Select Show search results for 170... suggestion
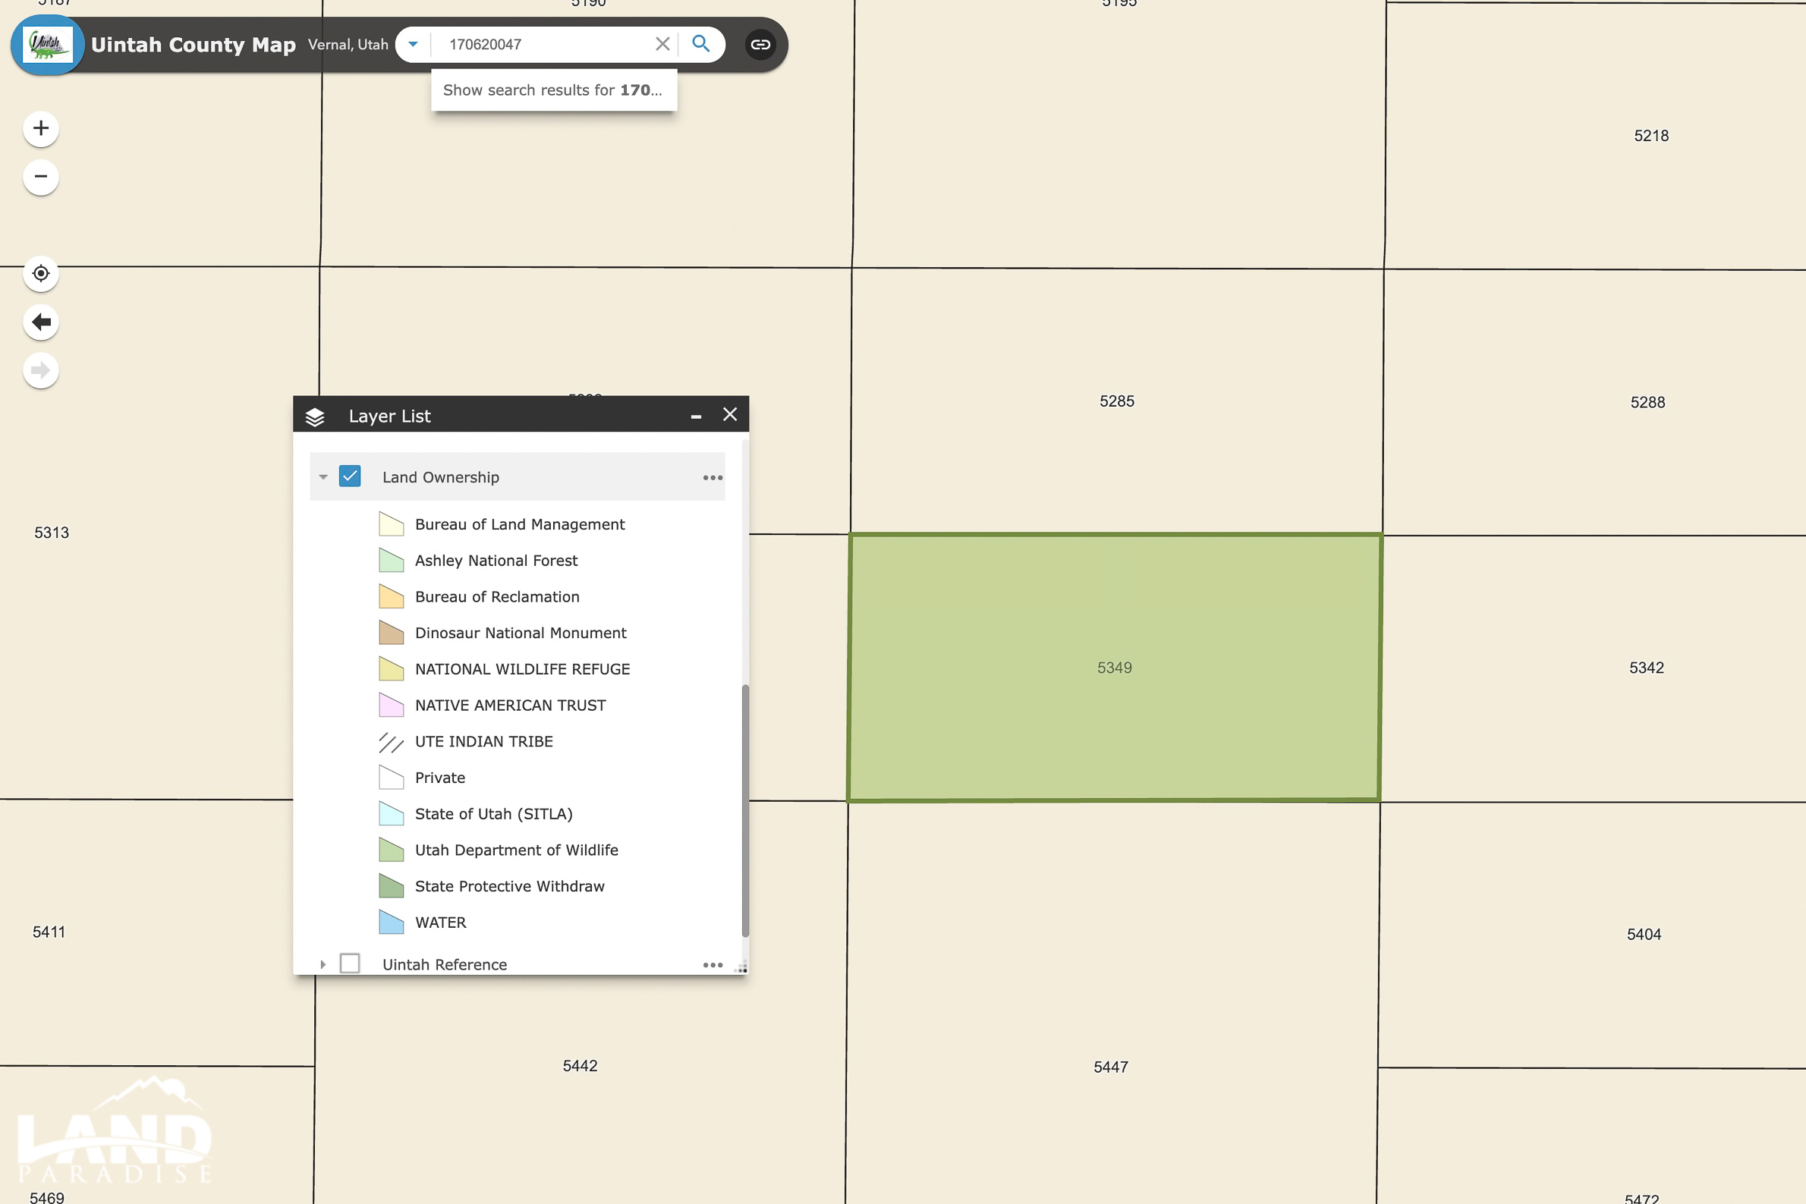Image resolution: width=1806 pixels, height=1204 pixels. point(554,90)
